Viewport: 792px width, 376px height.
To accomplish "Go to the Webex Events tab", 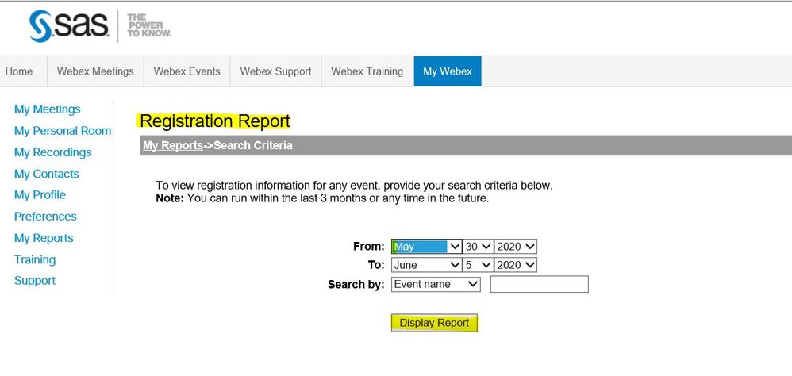I will [186, 71].
